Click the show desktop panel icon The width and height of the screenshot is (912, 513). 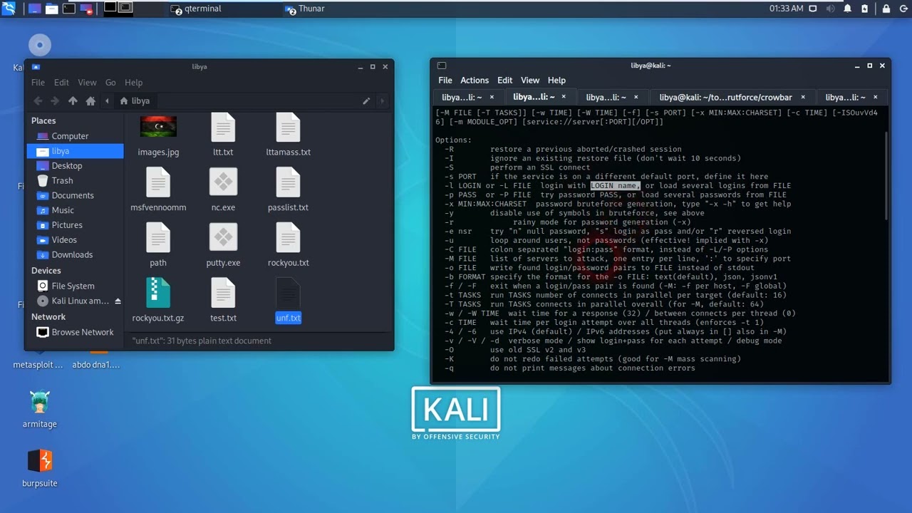tap(34, 9)
